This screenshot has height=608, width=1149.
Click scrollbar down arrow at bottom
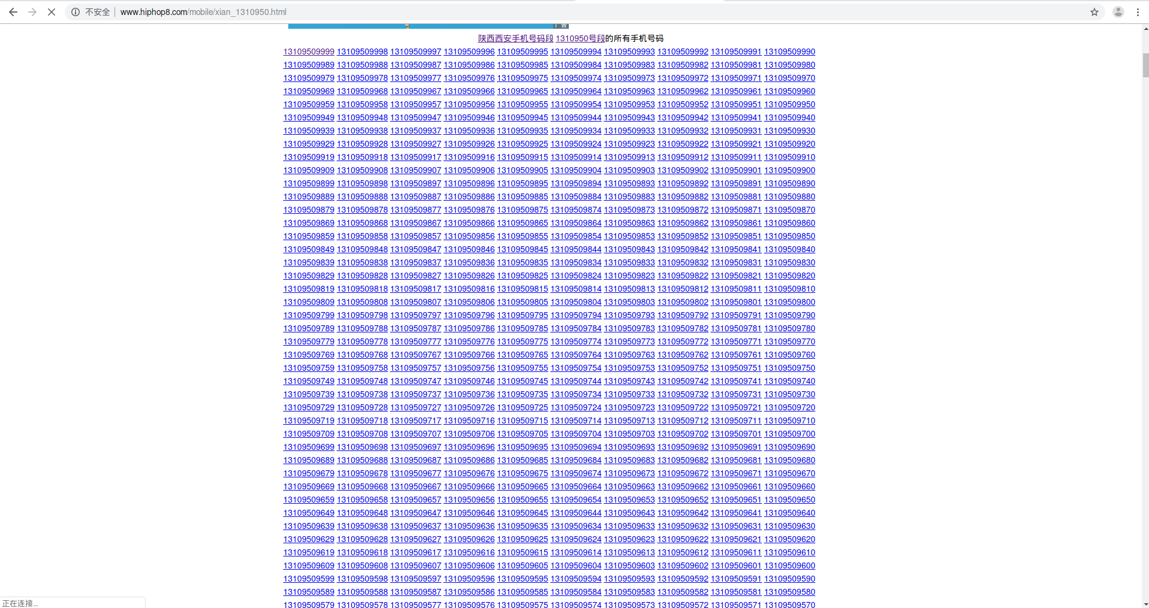1145,604
